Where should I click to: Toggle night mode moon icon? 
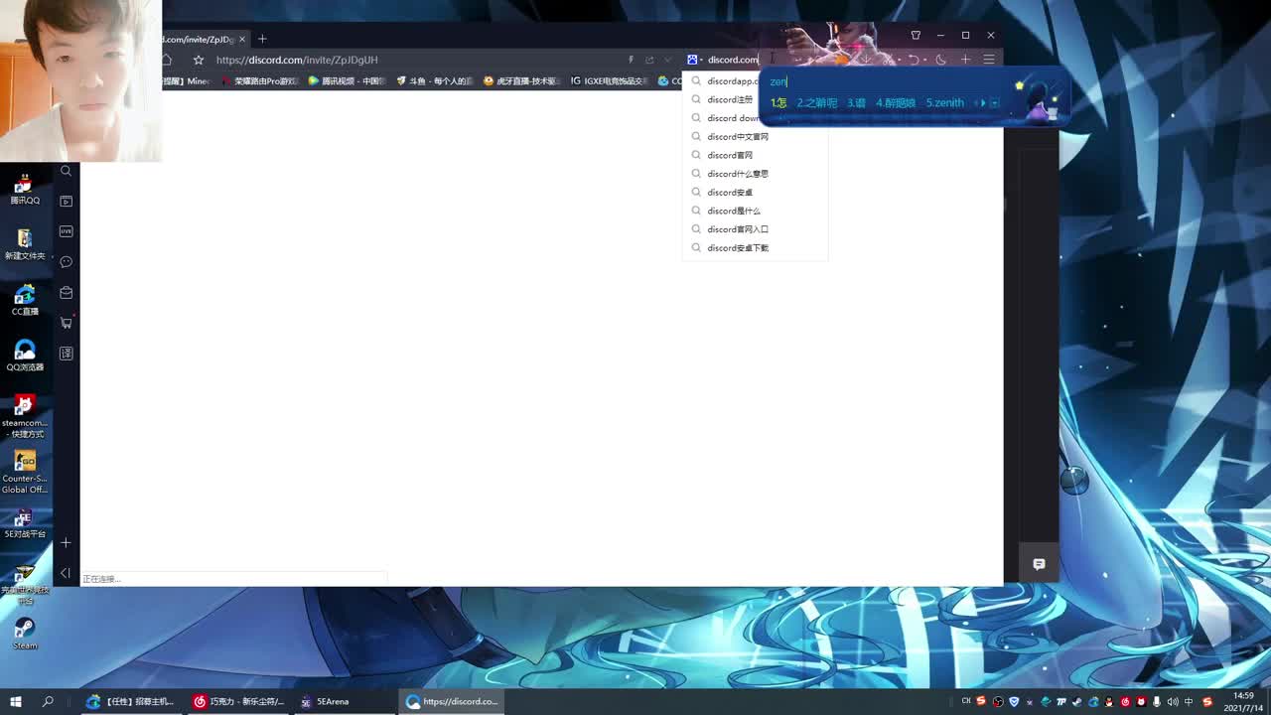click(x=940, y=60)
